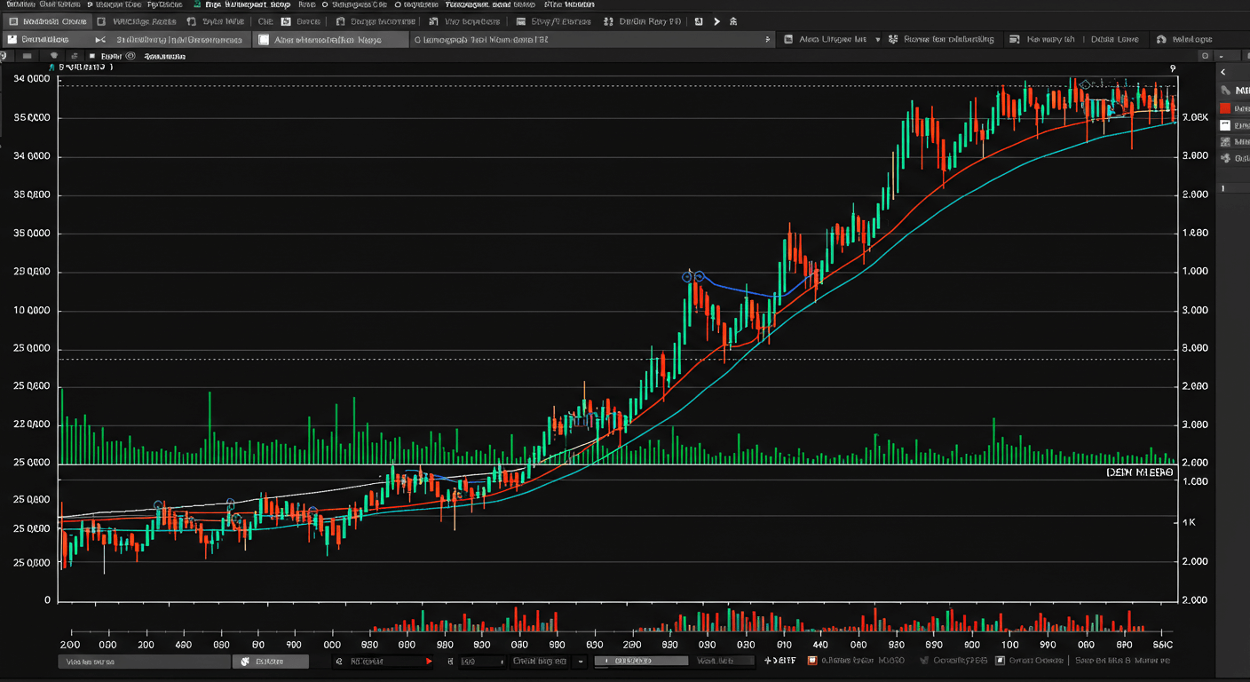Collapse the right side panel with the chevron
Image resolution: width=1250 pixels, height=682 pixels.
(x=1222, y=72)
